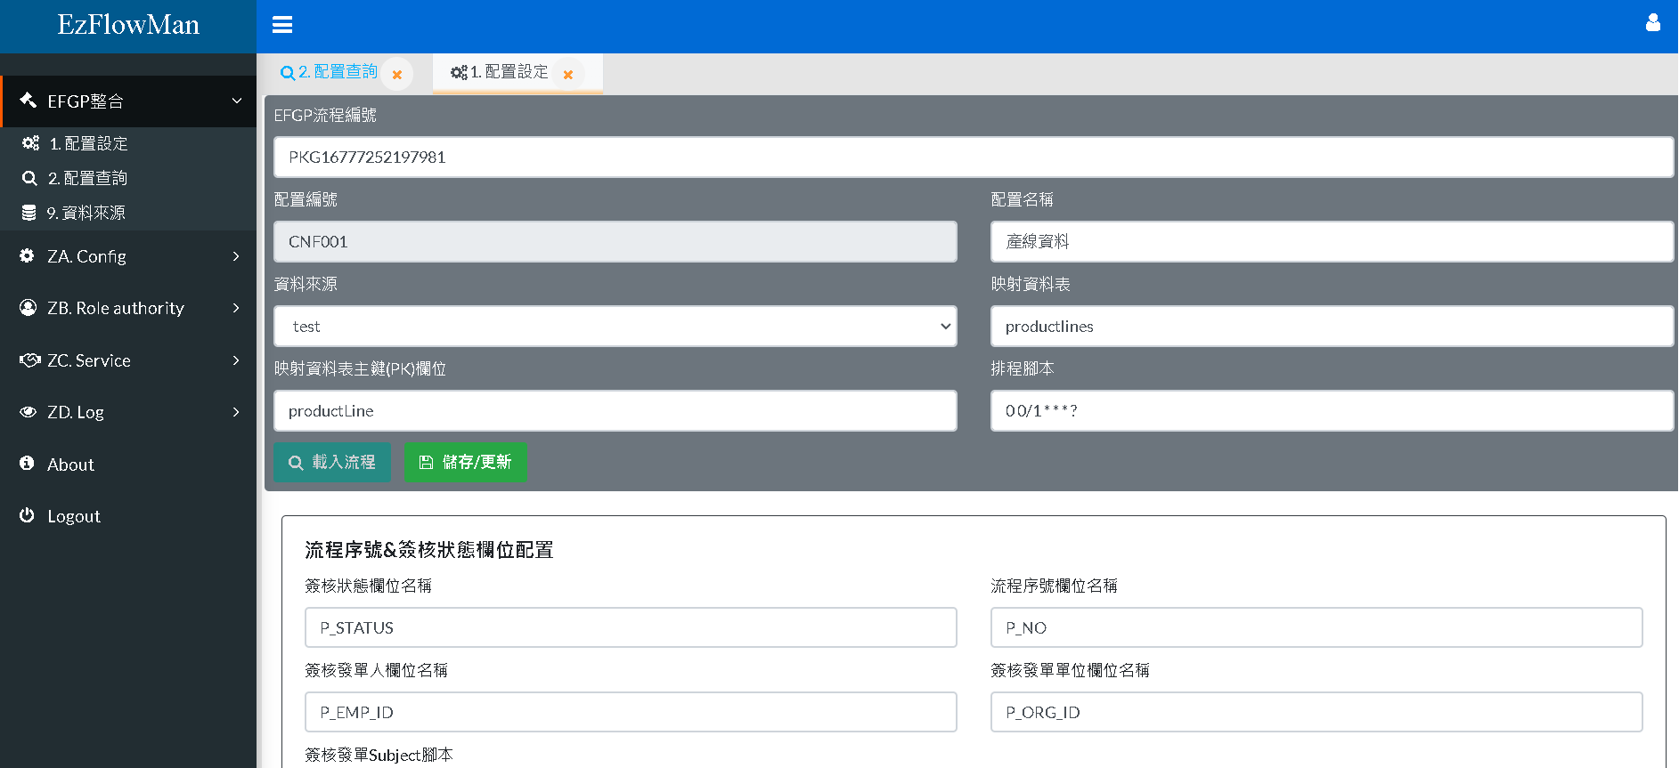Viewport: 1679px width, 768px height.
Task: Open sidebar item 2. 配置查詢
Action: [128, 178]
